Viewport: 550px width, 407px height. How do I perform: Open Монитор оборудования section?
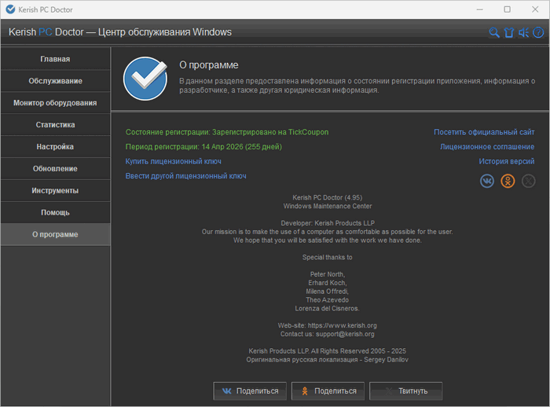point(55,103)
